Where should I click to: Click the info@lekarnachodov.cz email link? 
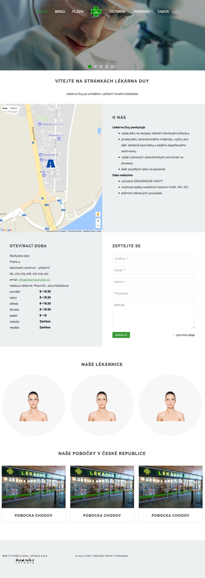(34, 280)
